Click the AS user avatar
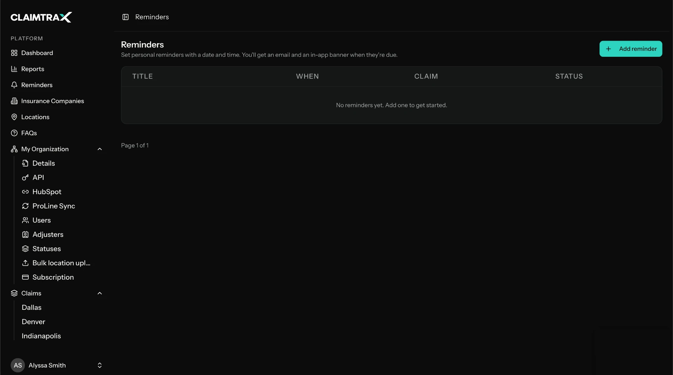This screenshot has height=375, width=673. pyautogui.click(x=18, y=366)
